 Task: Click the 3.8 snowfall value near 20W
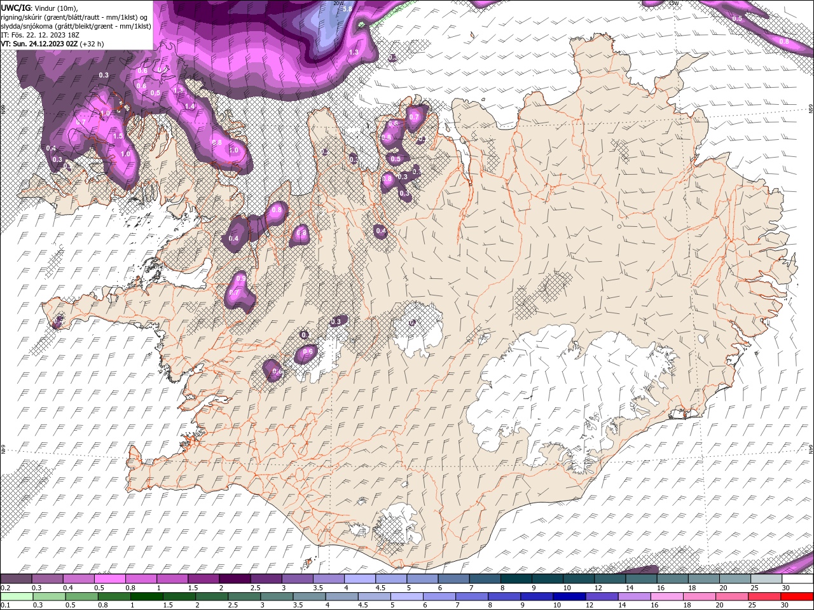(347, 10)
